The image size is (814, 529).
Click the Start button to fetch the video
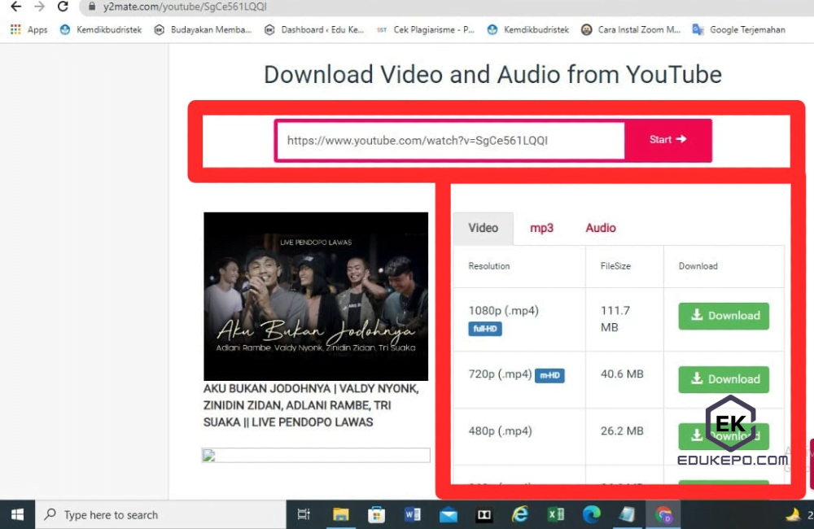[667, 139]
